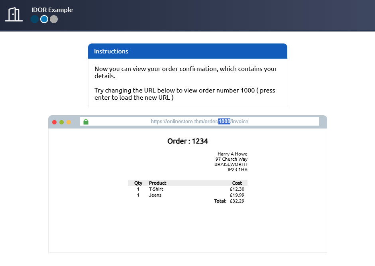Click the yellow dot in mock browser
Viewport: 375px width, 266px height.
pyautogui.click(x=69, y=122)
